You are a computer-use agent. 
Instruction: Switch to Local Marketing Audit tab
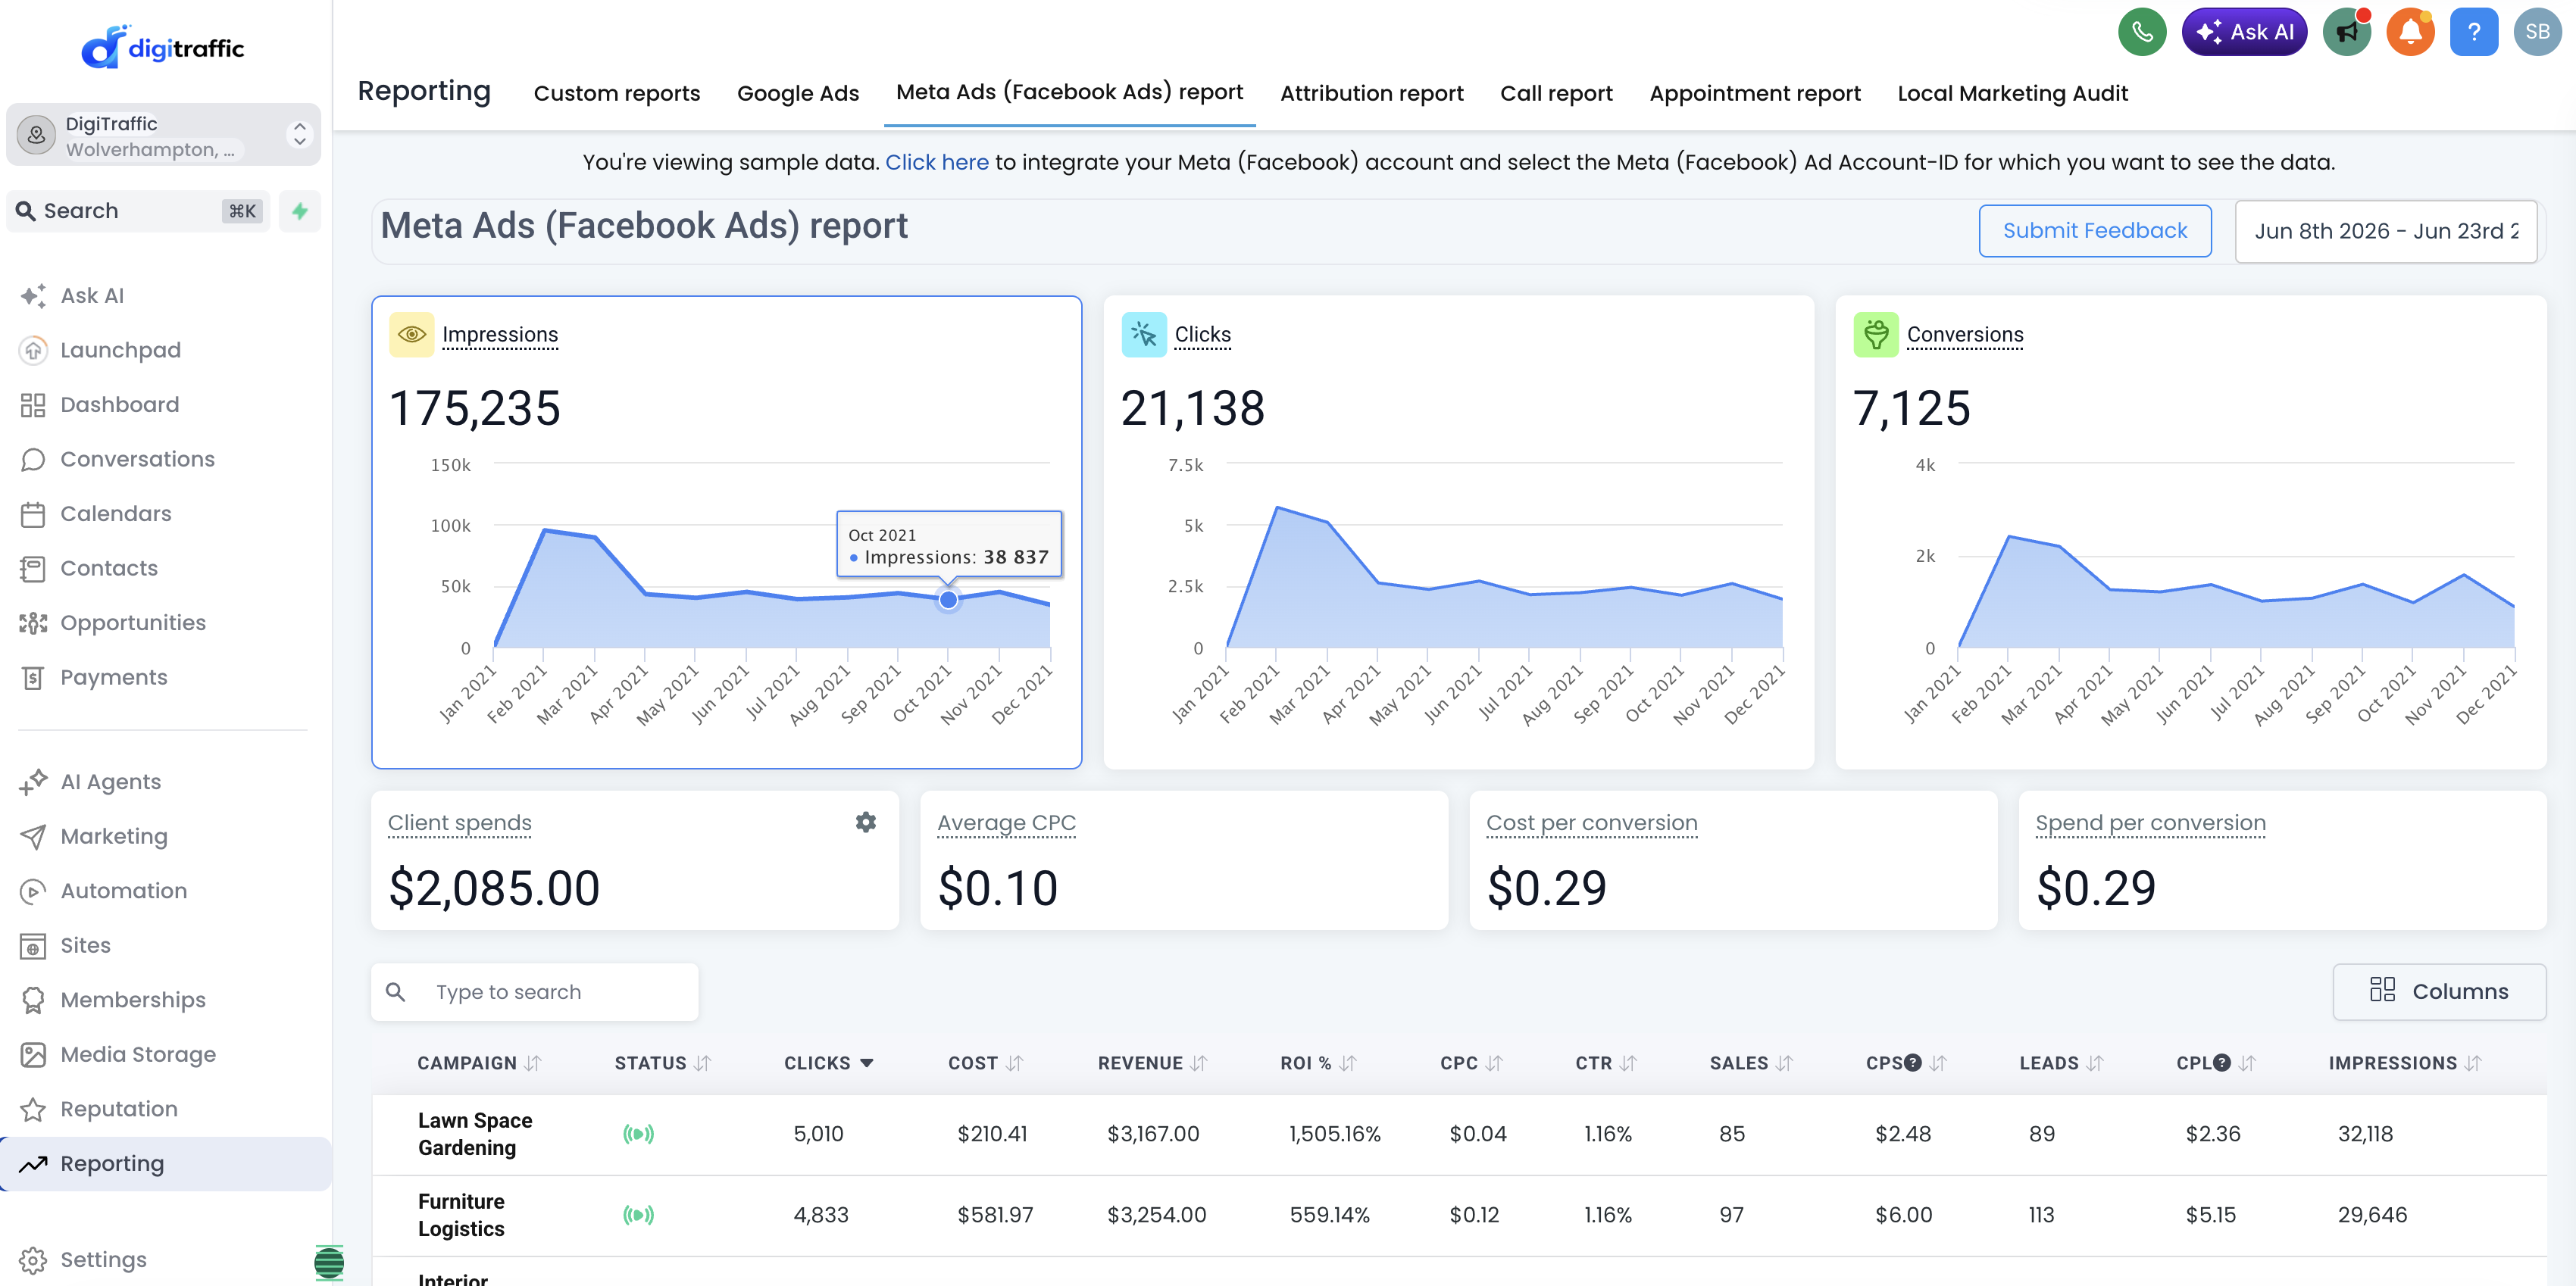2012,93
